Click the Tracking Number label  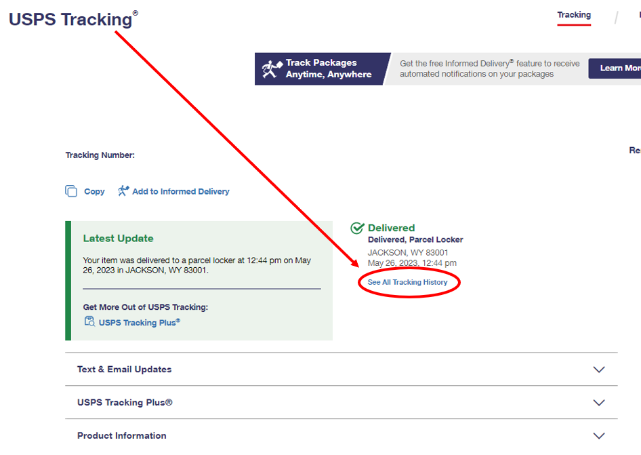coord(100,155)
